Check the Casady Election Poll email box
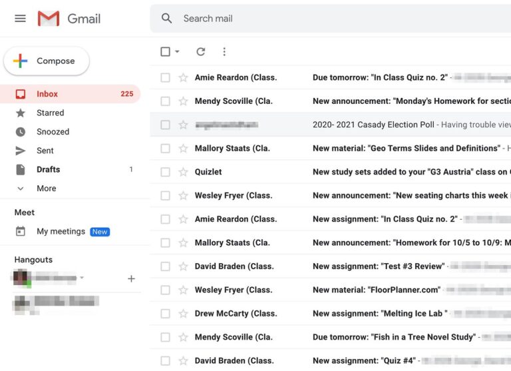511x371 pixels. click(165, 125)
